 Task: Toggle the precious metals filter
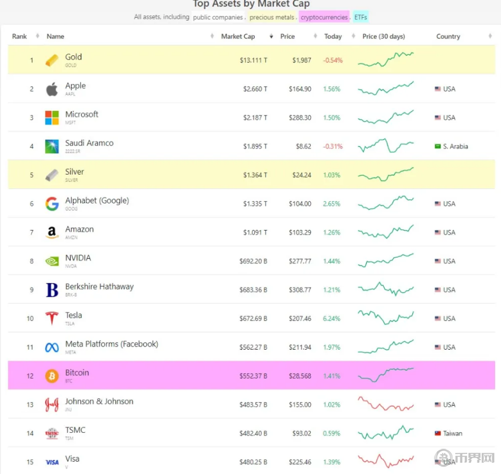[272, 17]
